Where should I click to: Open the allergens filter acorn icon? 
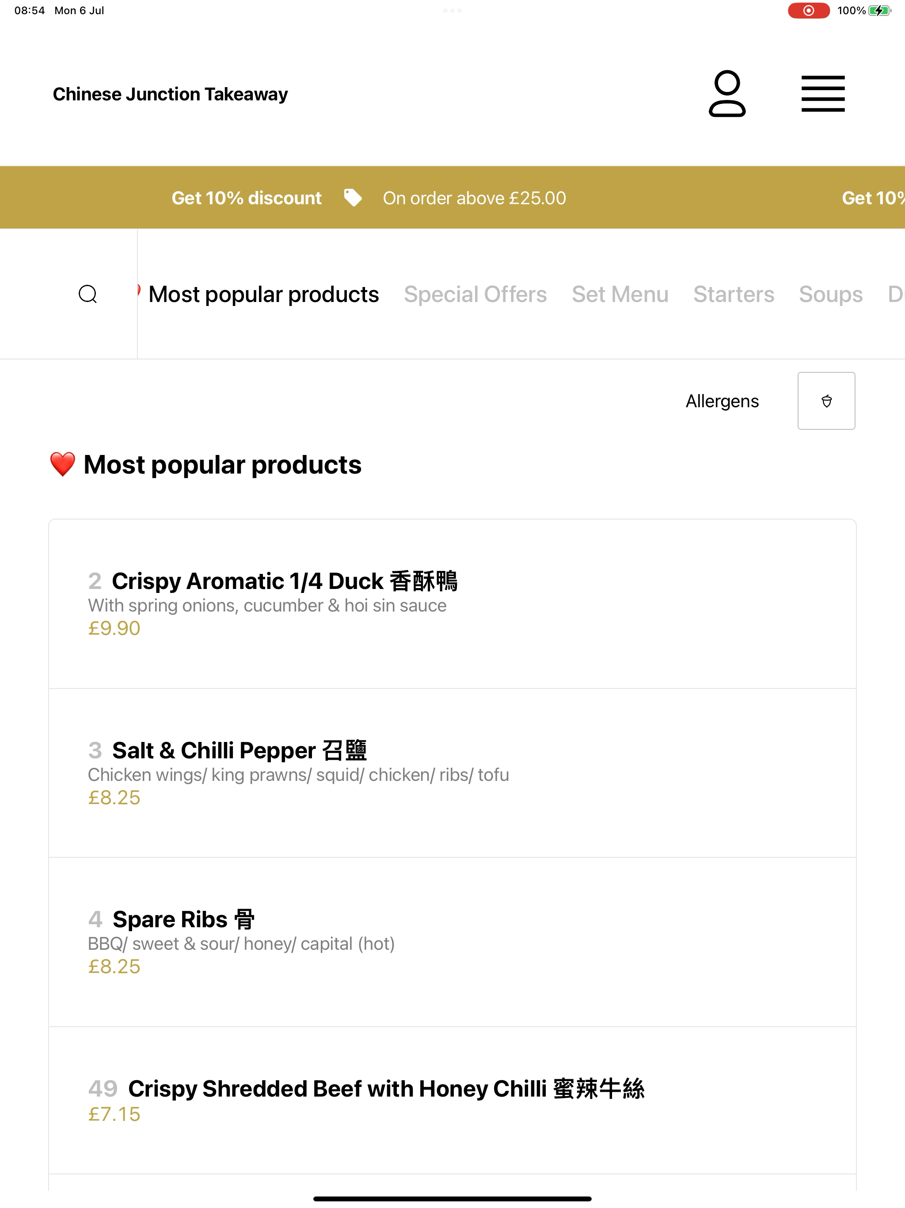click(x=826, y=401)
